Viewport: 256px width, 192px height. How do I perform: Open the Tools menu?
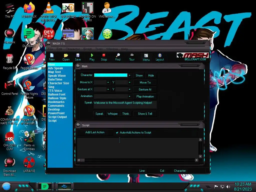point(99,49)
